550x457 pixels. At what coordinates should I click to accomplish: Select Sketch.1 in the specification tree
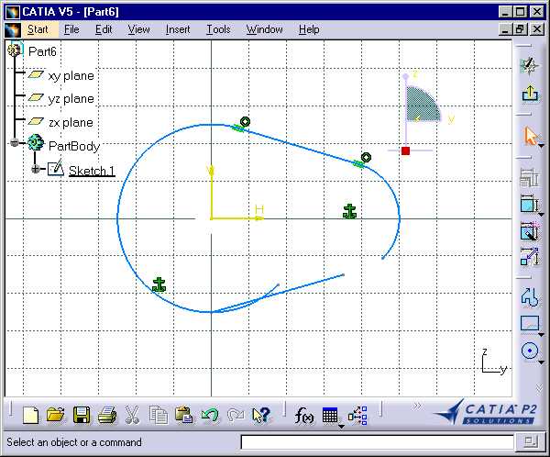tap(91, 171)
